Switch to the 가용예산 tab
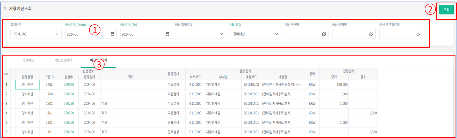Screen dimensions: 457x138 click(28, 60)
